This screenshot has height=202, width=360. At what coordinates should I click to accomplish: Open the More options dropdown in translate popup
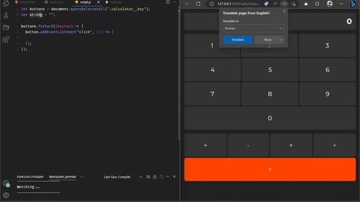pos(269,40)
